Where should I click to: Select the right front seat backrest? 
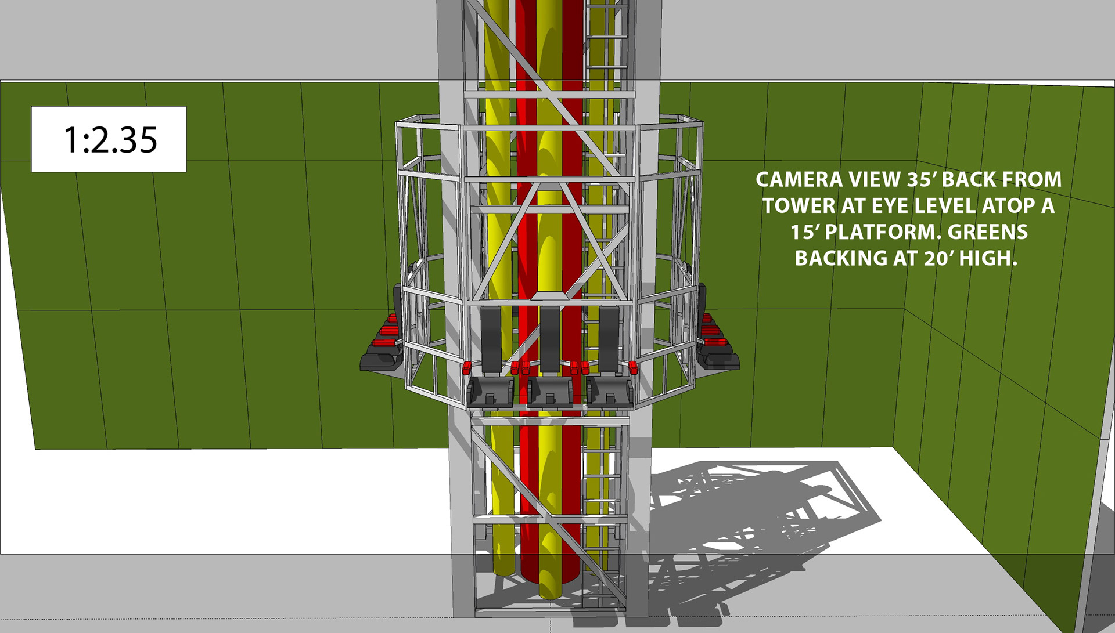point(609,339)
